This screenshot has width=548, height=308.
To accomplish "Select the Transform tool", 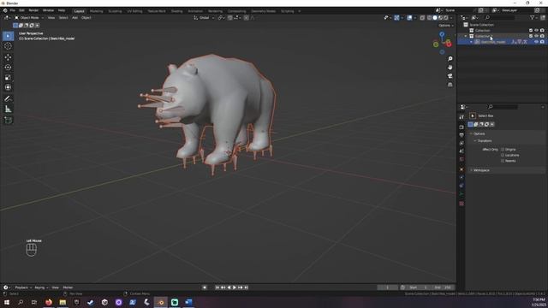I will click(x=8, y=87).
